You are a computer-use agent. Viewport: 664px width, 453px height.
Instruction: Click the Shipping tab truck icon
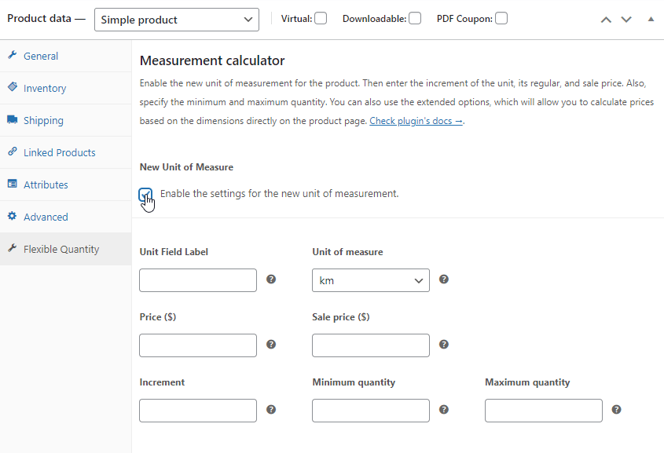[x=13, y=119]
